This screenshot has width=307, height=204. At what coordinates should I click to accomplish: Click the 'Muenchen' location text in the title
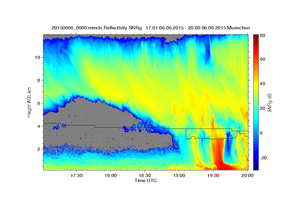tap(238, 28)
